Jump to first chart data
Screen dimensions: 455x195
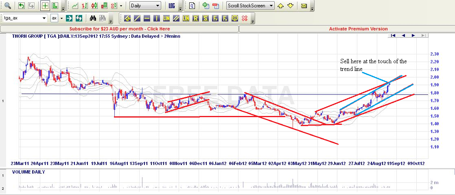[x=393, y=36]
